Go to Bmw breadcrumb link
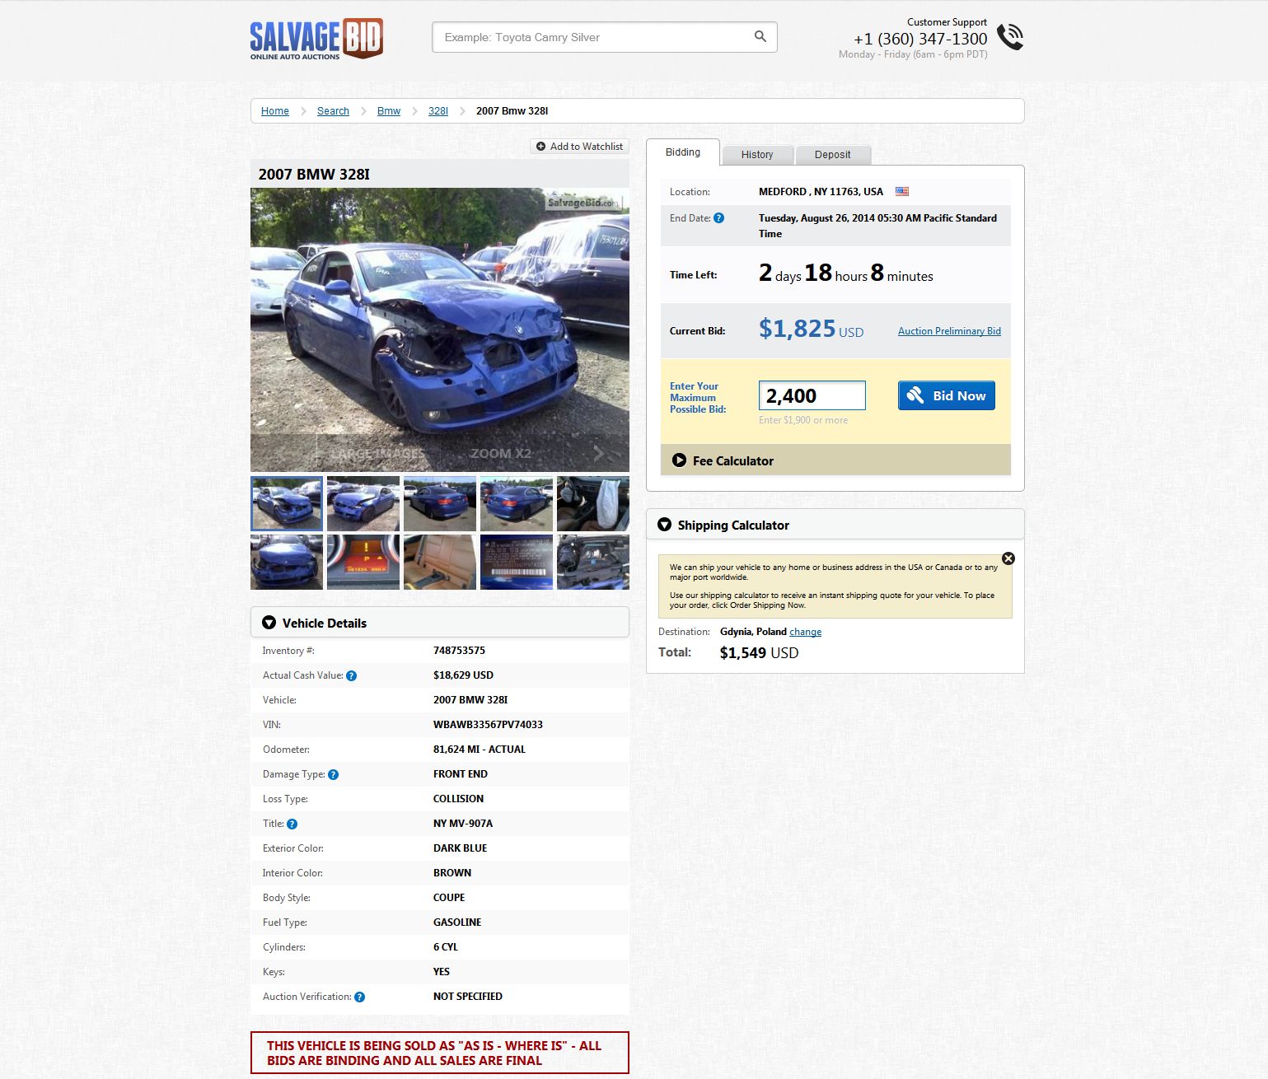Image resolution: width=1268 pixels, height=1079 pixels. pos(389,111)
